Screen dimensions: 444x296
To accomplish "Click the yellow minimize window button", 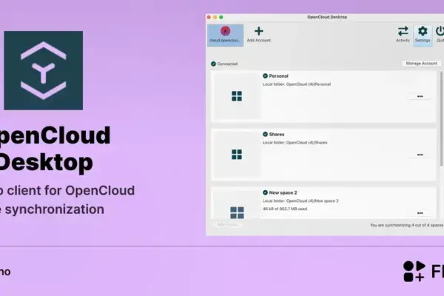I will (215, 17).
